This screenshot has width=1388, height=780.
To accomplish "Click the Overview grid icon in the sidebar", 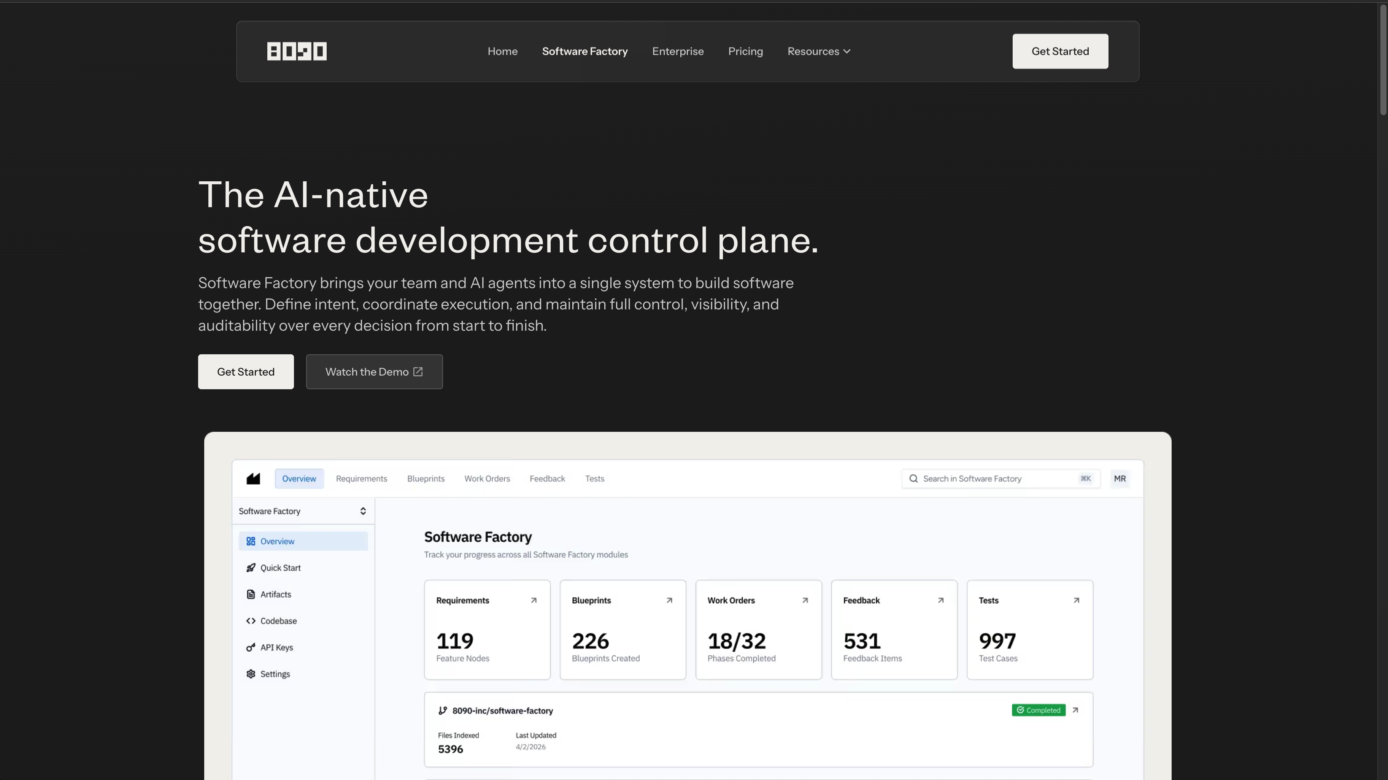I will coord(251,541).
